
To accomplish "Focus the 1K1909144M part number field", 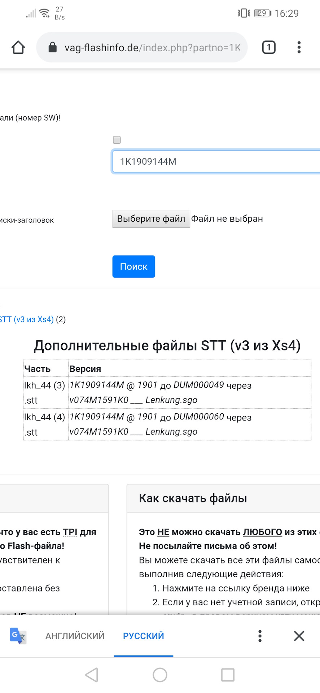I will (x=216, y=161).
